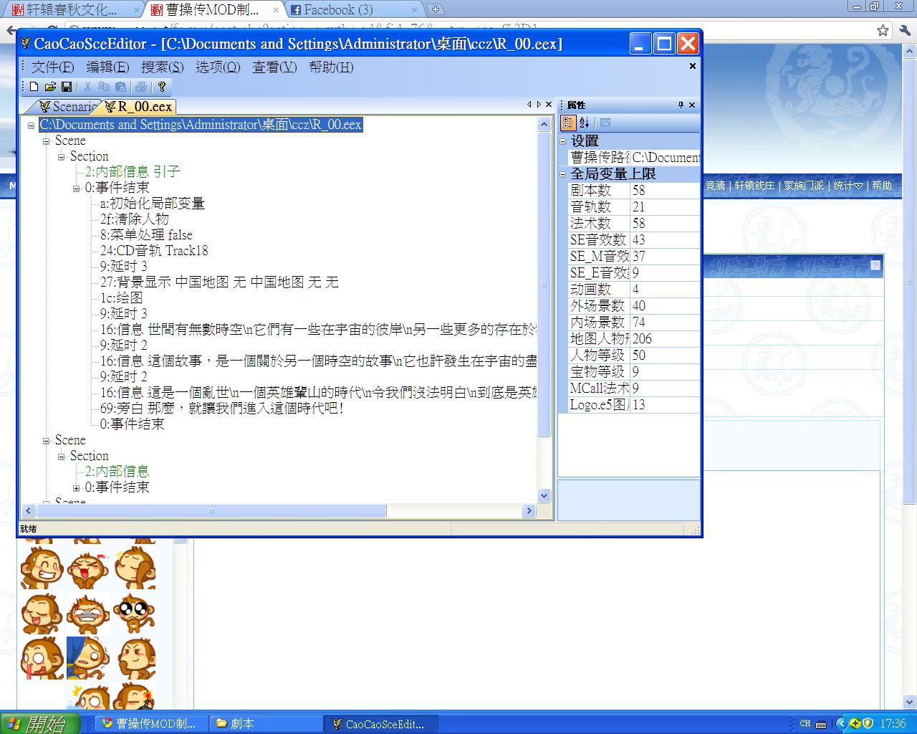This screenshot has width=917, height=734.
Task: Click the Property Pages icon in 属性 panel
Action: coord(605,123)
